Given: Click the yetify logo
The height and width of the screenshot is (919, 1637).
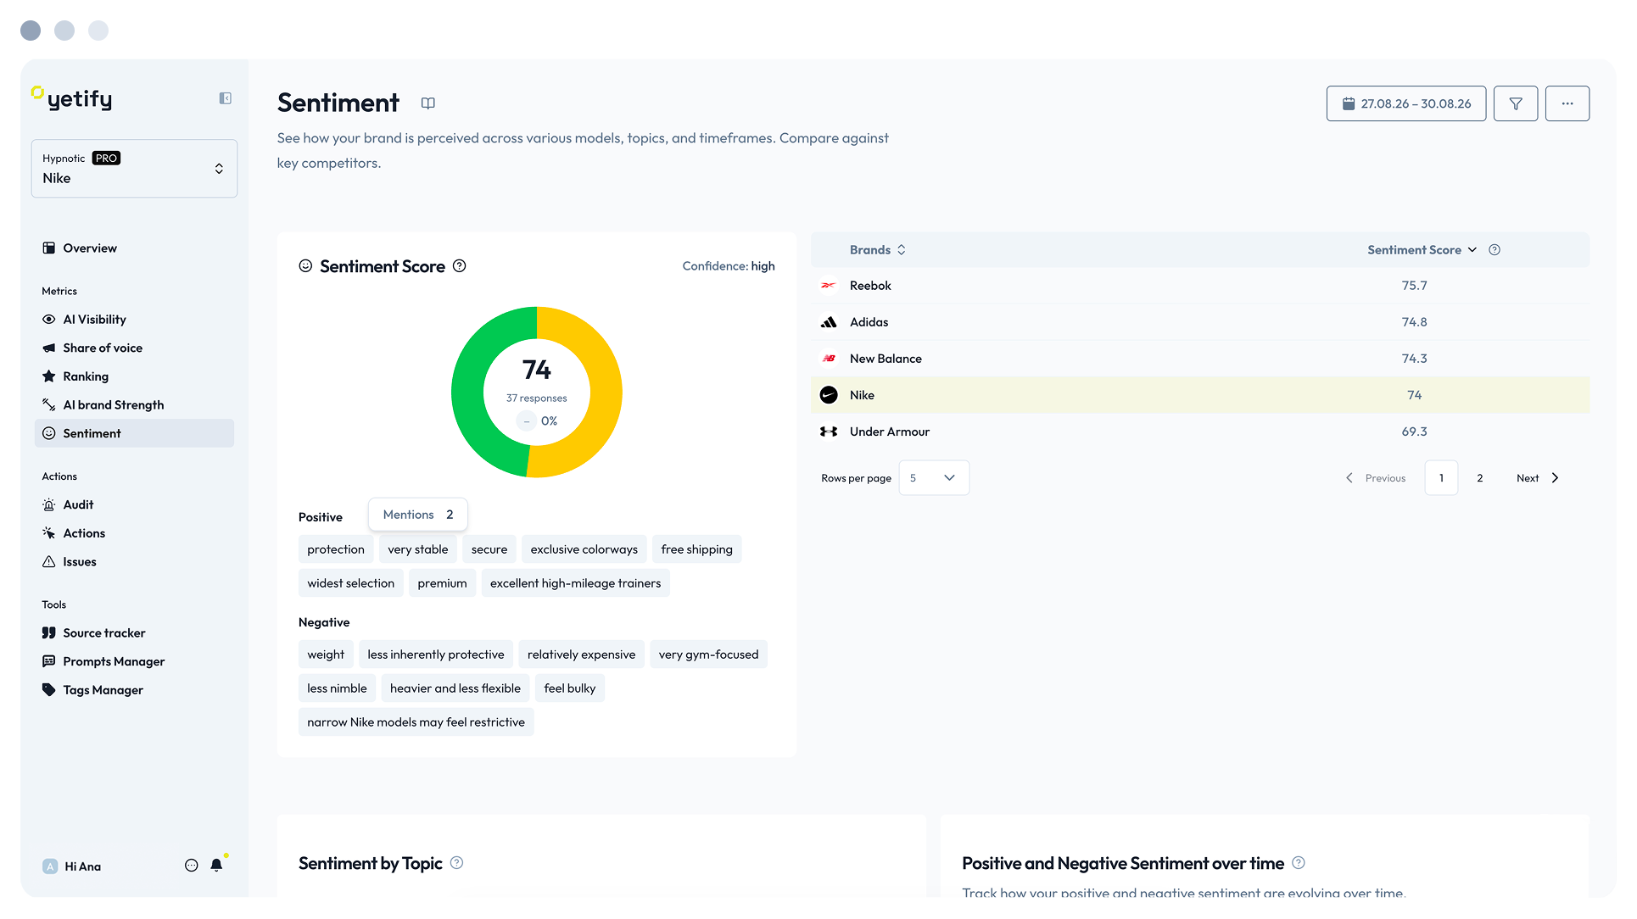Looking at the screenshot, I should 71,98.
